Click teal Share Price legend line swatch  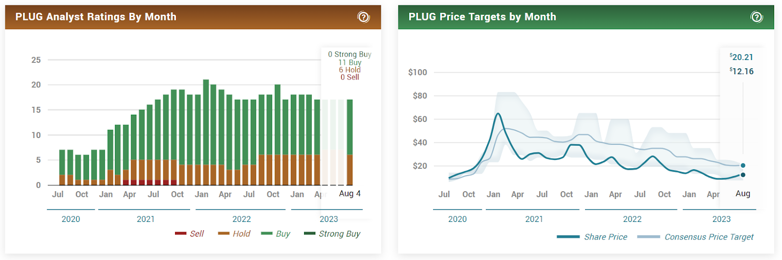tap(568, 237)
